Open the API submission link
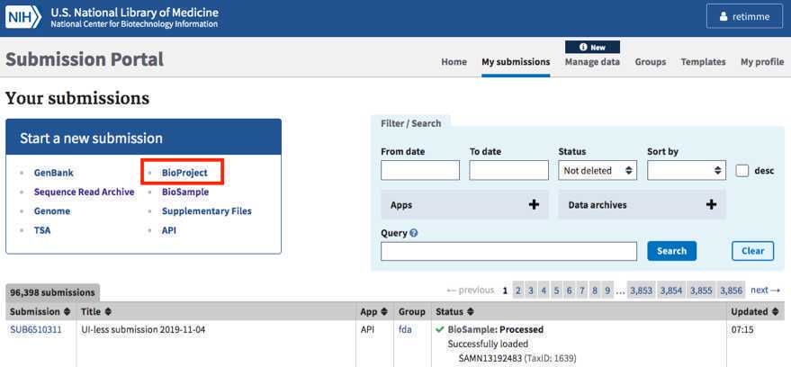The image size is (791, 367). 169,230
